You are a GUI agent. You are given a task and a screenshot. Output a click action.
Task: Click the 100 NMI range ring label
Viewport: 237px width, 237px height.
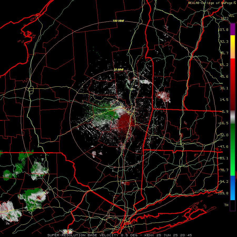tap(118, 21)
